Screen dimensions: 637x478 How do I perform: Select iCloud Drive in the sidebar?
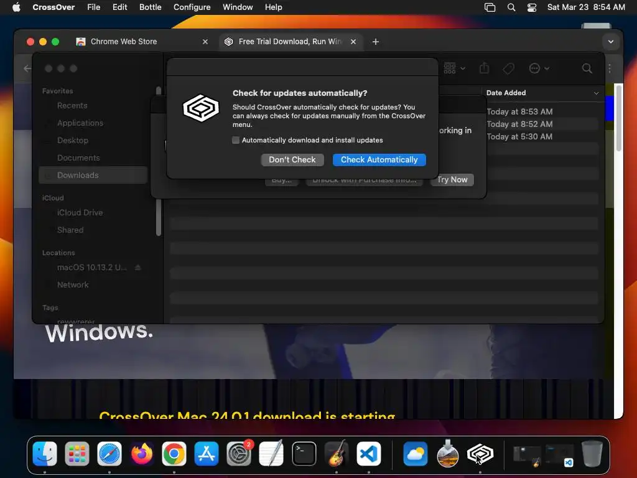coord(80,213)
